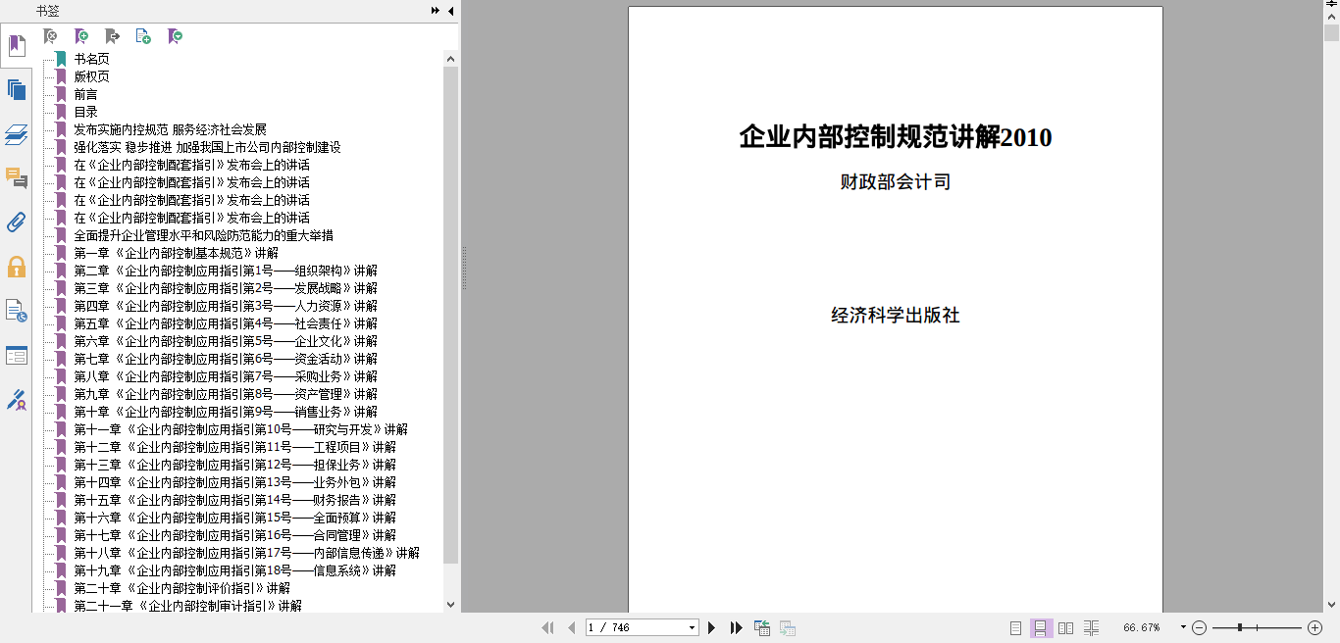The height and width of the screenshot is (643, 1340).
Task: Click the previous view icon
Action: tap(761, 628)
